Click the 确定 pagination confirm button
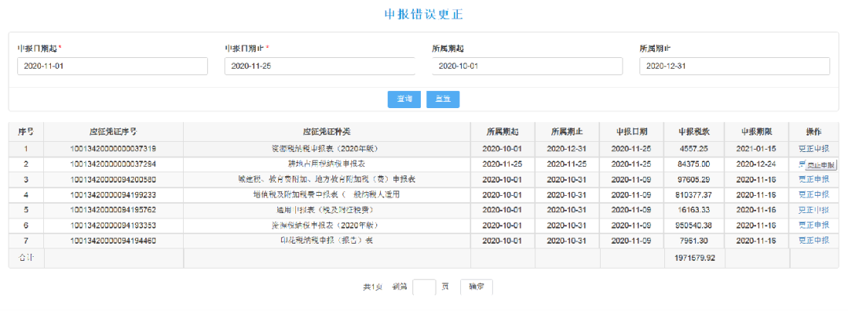This screenshot has height=311, width=848. (477, 287)
